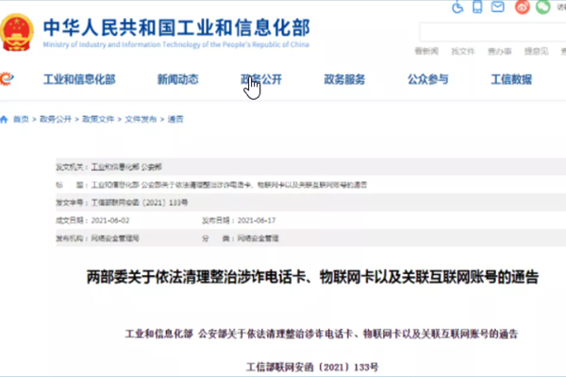Screen dimensions: 566x377
Task: Click the 查办事 quick link
Action: (x=500, y=51)
